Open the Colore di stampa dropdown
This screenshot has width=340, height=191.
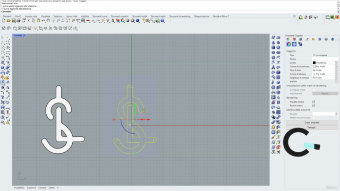(x=336, y=74)
